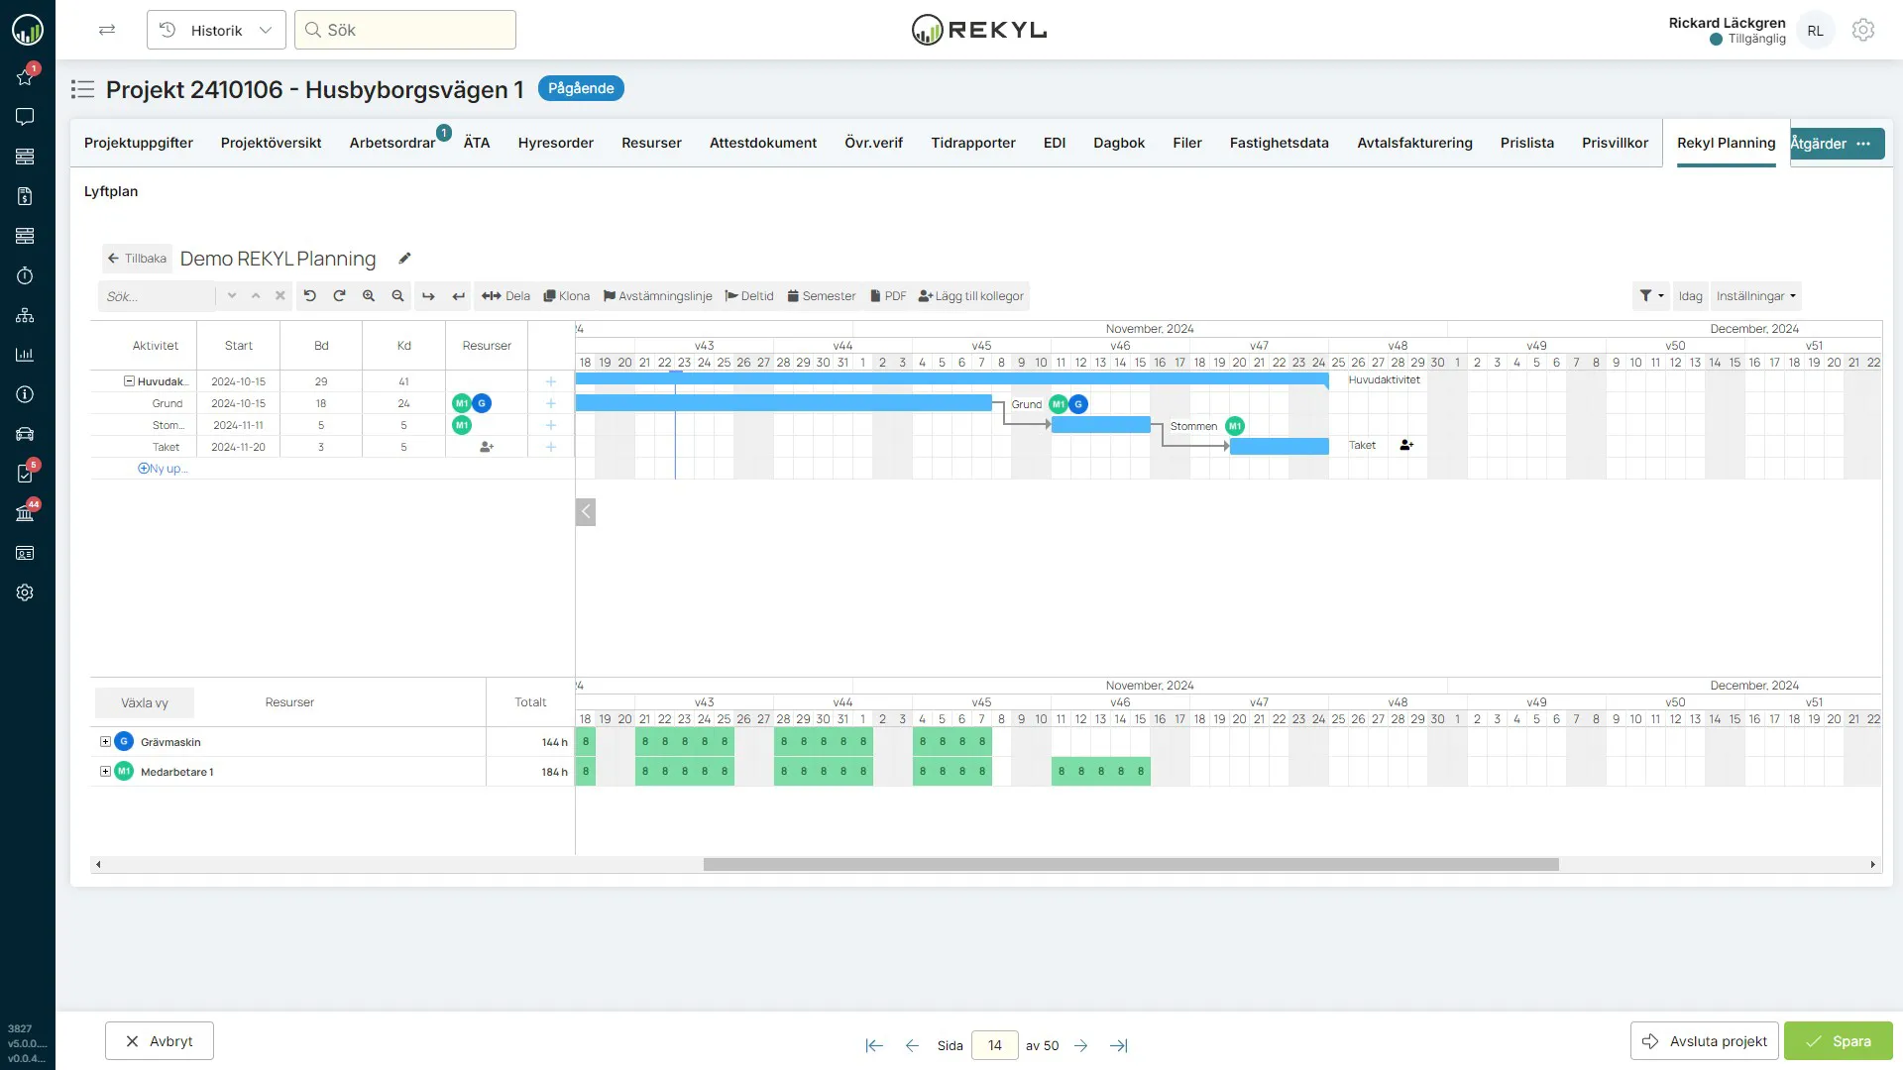The width and height of the screenshot is (1903, 1070).
Task: Click Lägg till kollegor
Action: (x=970, y=295)
